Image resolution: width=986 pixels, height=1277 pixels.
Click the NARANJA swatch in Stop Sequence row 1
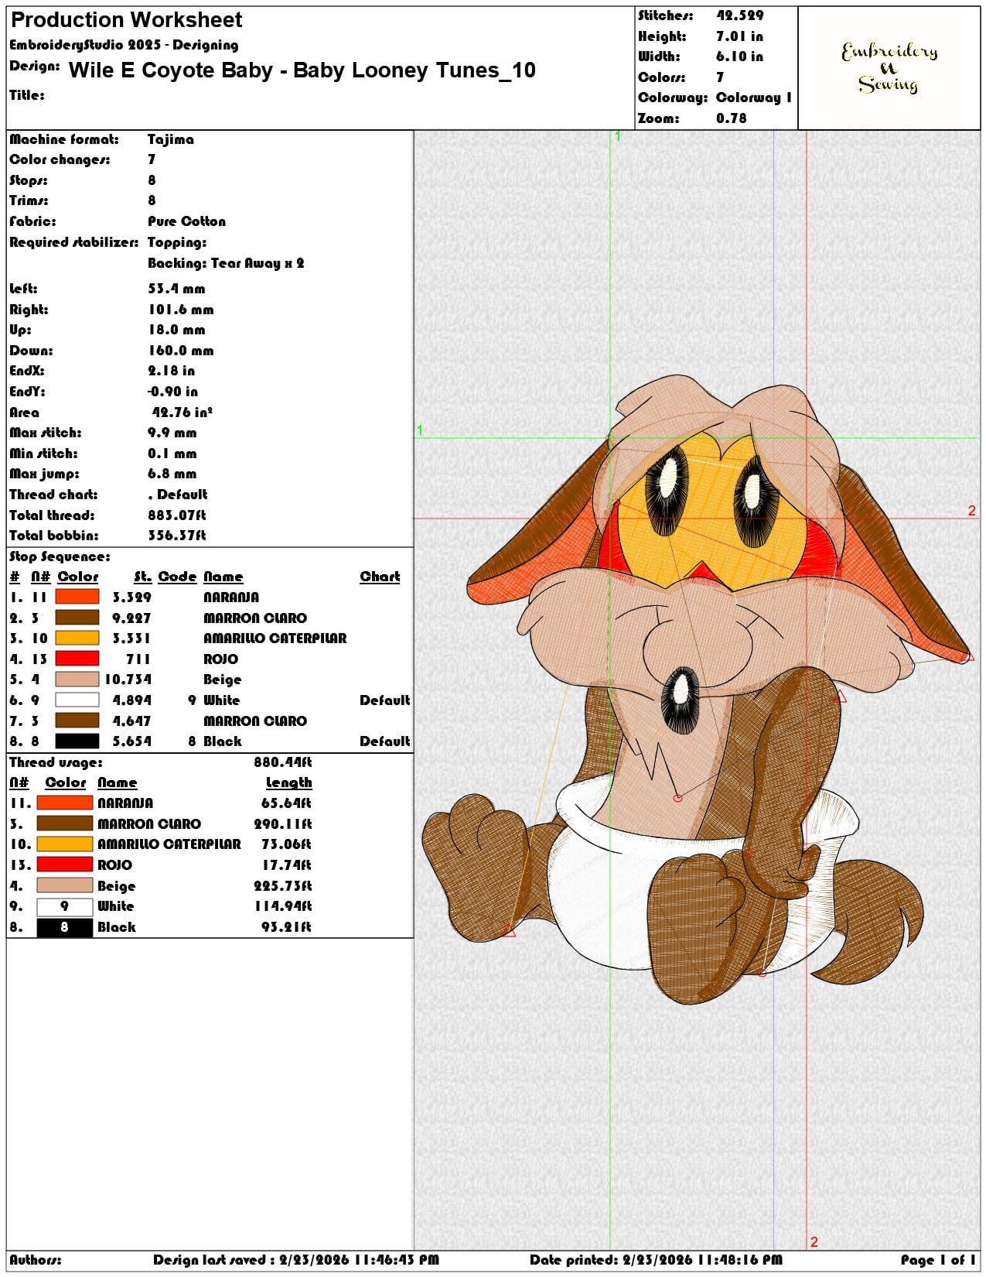point(77,597)
